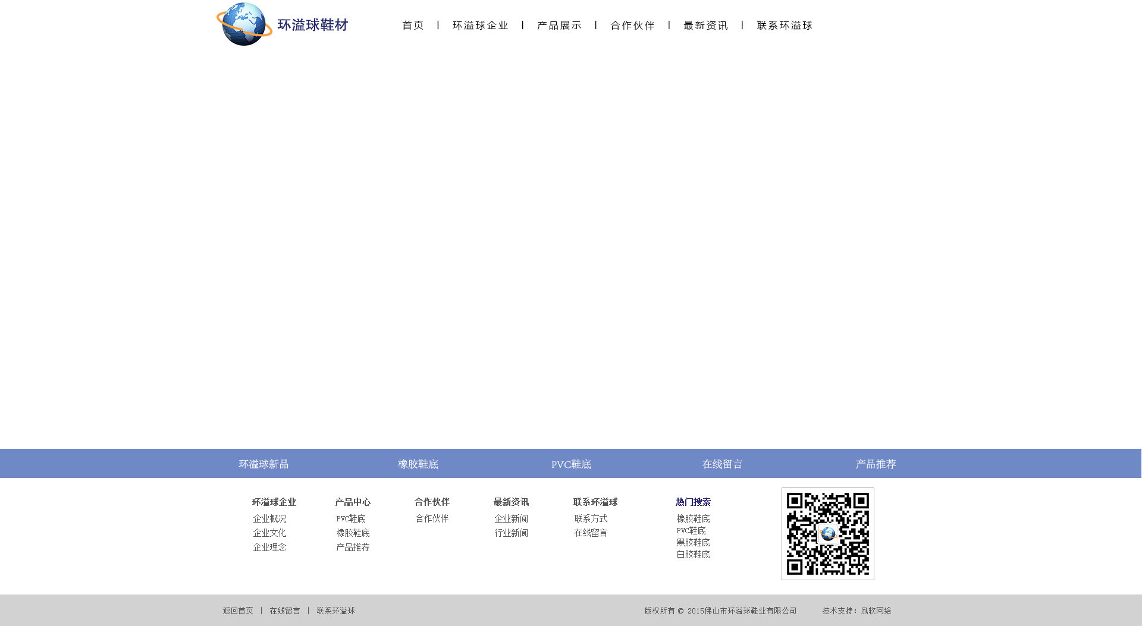Switch to the 环溢球新品 tab
This screenshot has height=626, width=1142.
pos(263,464)
